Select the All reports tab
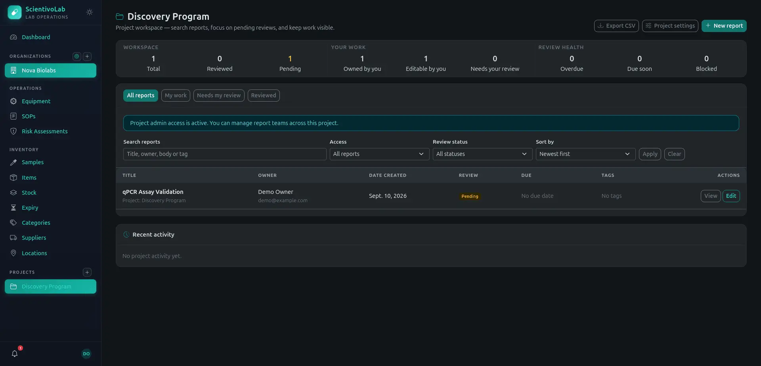761x366 pixels. (x=141, y=95)
